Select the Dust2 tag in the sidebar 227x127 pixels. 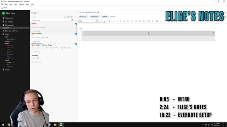pos(9,46)
